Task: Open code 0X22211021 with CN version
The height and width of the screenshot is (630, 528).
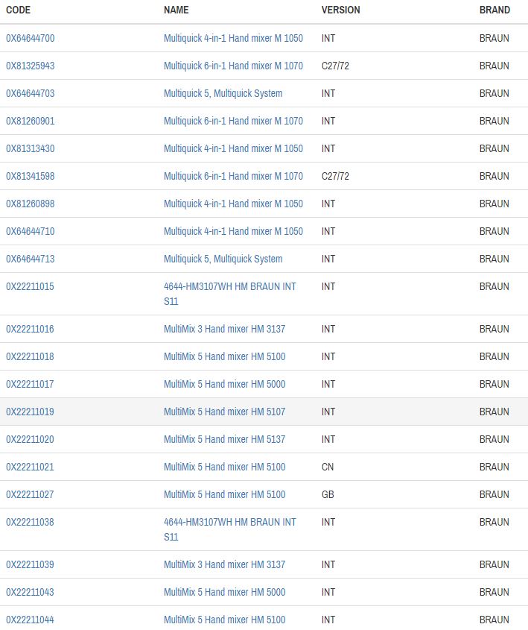Action: [x=31, y=467]
